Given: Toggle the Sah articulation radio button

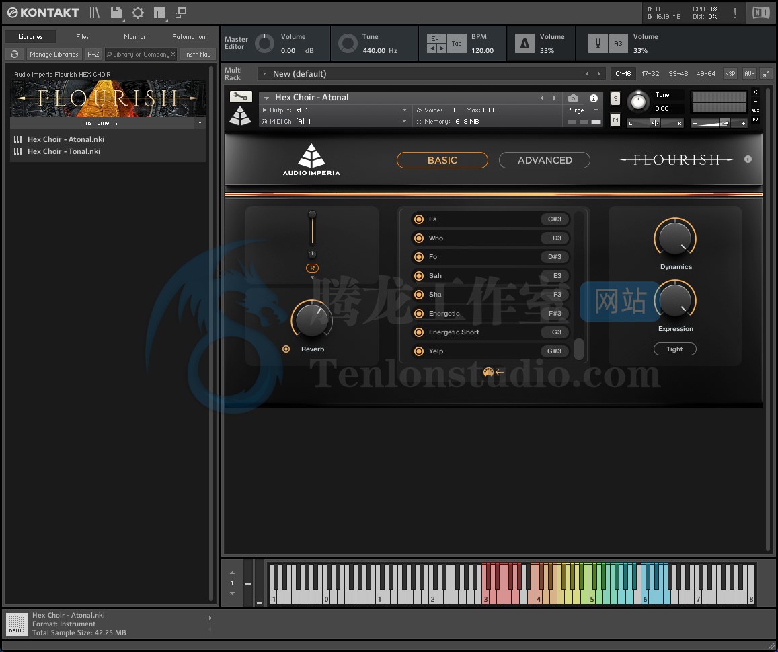Looking at the screenshot, I should 419,276.
